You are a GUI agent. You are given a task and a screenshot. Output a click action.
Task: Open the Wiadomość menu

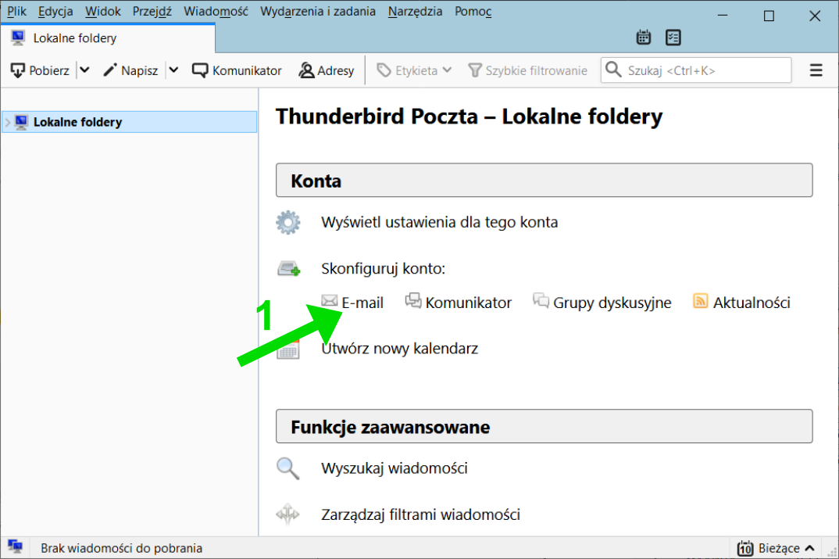click(216, 12)
